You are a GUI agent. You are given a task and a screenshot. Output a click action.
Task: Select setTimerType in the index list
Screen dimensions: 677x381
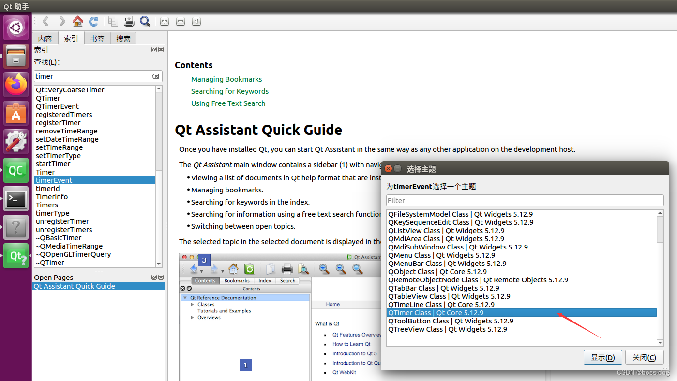click(x=95, y=156)
